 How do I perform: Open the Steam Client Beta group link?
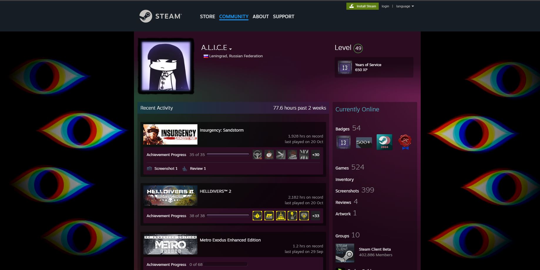375,249
